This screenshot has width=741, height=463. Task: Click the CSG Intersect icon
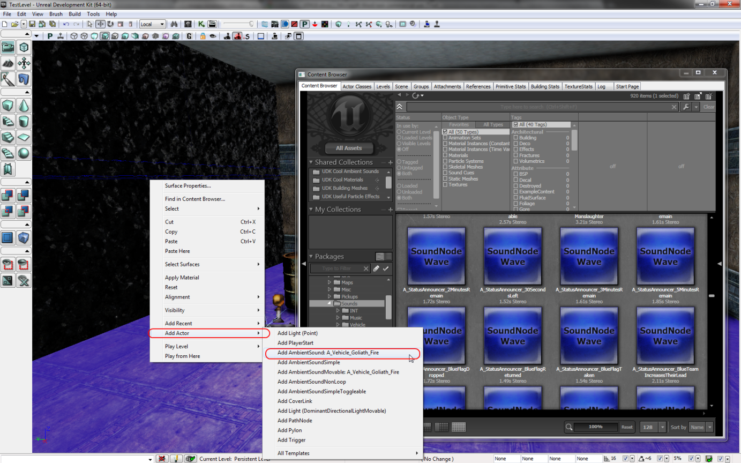click(8, 211)
